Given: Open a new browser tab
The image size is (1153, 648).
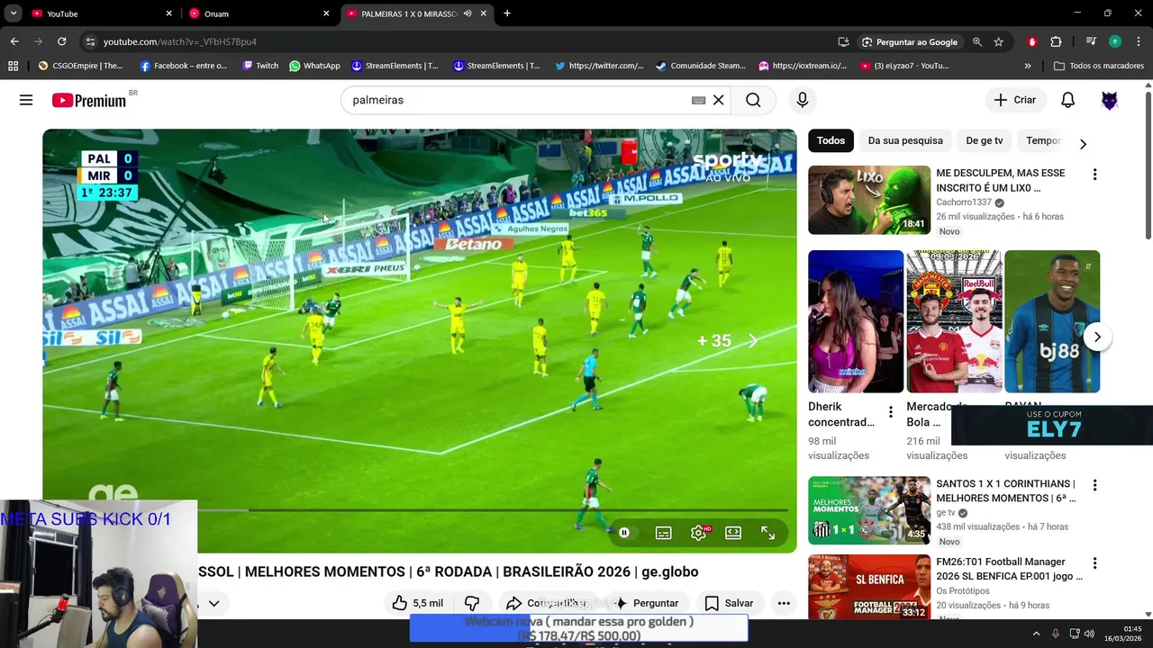Looking at the screenshot, I should 507,13.
